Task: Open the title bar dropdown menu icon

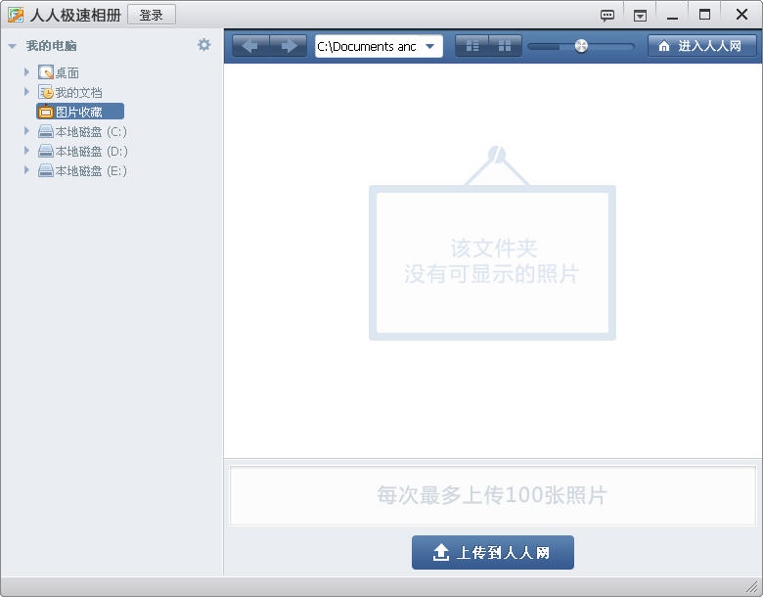Action: pyautogui.click(x=640, y=16)
